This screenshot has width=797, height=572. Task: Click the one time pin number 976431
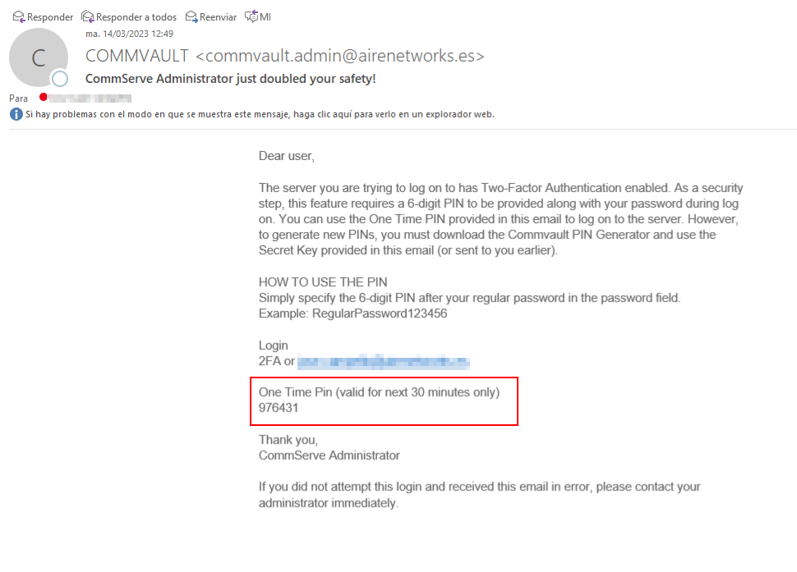click(x=279, y=408)
